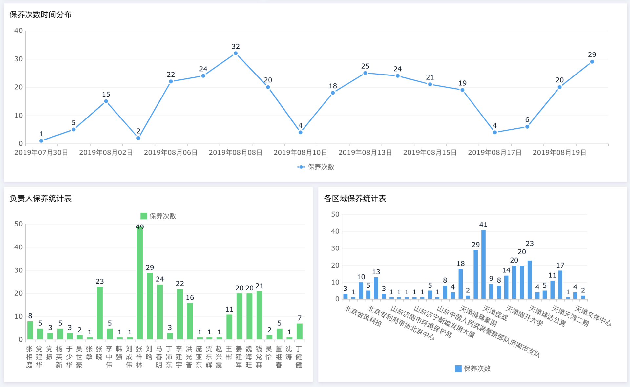Click the 2019年08月02日 axis label

106,153
